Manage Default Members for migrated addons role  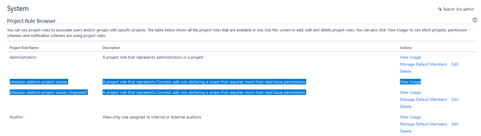(x=423, y=99)
